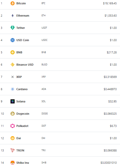Select the red TRON triangle icon
The image size is (120, 166).
(x=12, y=150)
